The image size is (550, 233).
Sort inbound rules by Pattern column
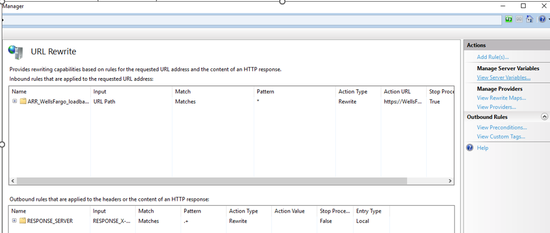coord(295,92)
